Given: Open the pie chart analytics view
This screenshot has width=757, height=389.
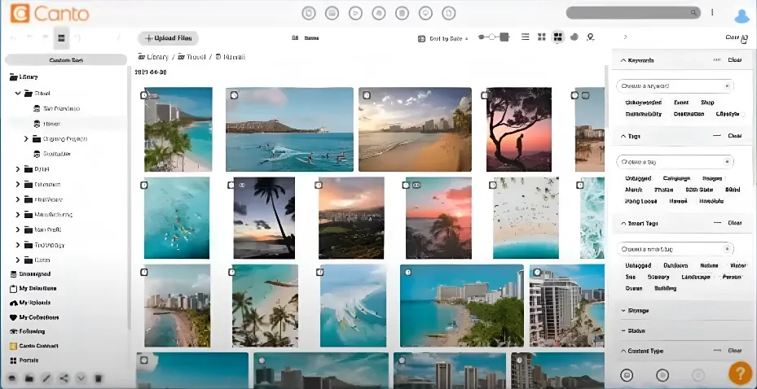Looking at the screenshot, I should point(574,37).
